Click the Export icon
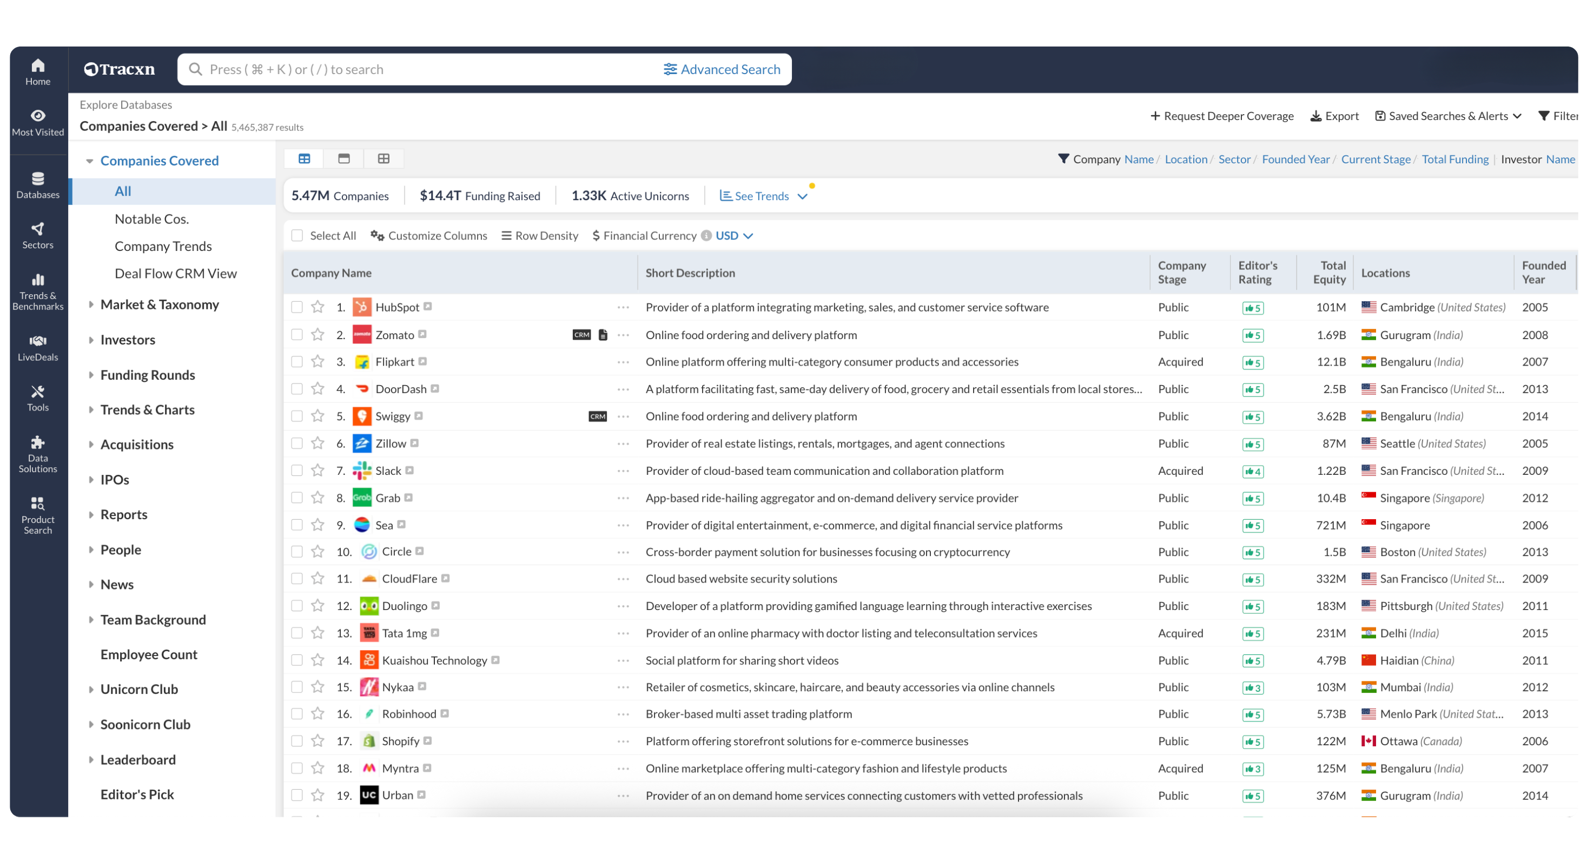Screen dimensions: 1587x861 click(x=1317, y=116)
